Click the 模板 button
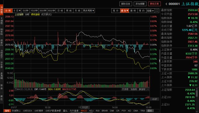This screenshot has height=113, width=199. (x=150, y=111)
